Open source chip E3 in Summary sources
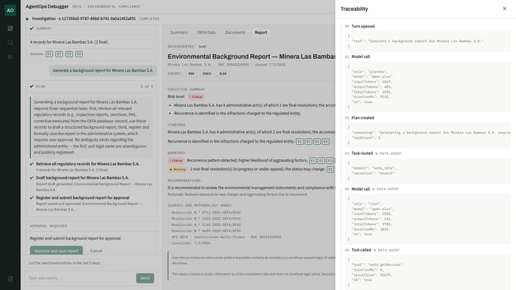 [x=69, y=54]
